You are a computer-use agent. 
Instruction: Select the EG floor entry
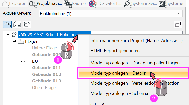pos(35,61)
